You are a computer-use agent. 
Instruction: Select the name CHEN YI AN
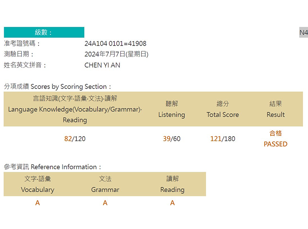(102, 65)
